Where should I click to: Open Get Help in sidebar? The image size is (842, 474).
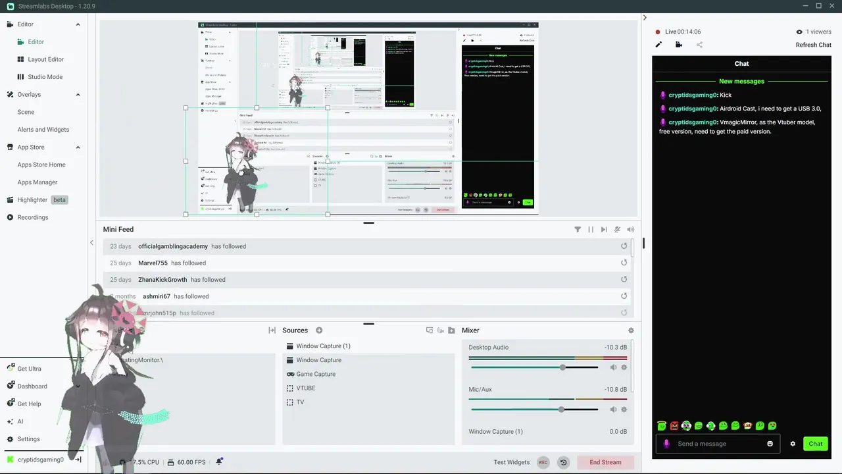29,404
